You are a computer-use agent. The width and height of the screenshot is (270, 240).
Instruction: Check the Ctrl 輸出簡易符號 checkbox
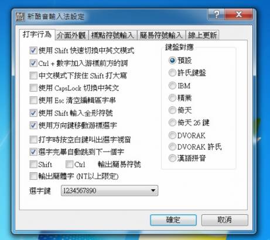click(69, 164)
